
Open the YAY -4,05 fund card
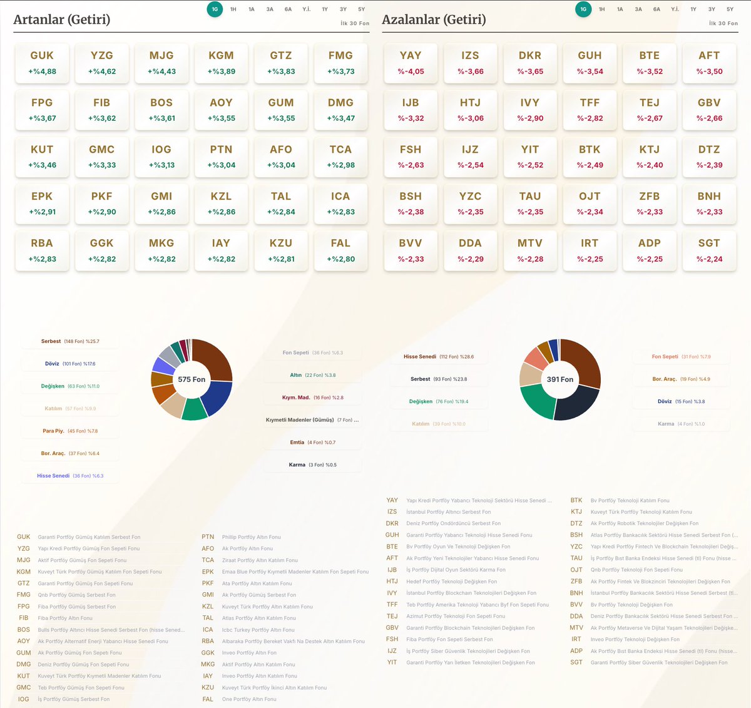pos(411,63)
